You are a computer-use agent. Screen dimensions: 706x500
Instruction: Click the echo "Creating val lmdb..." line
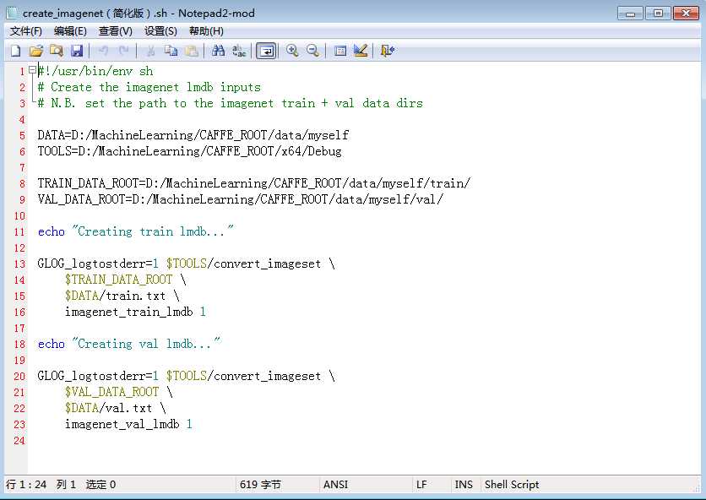(129, 344)
